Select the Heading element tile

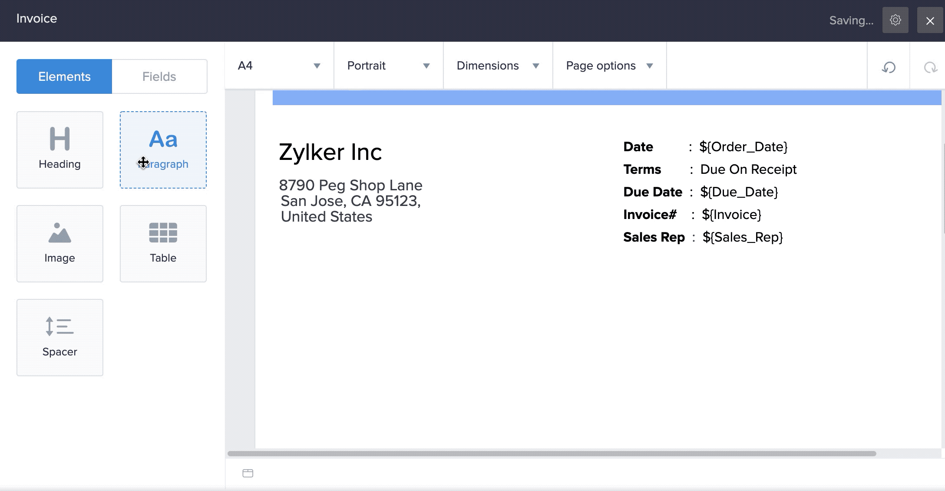[60, 150]
